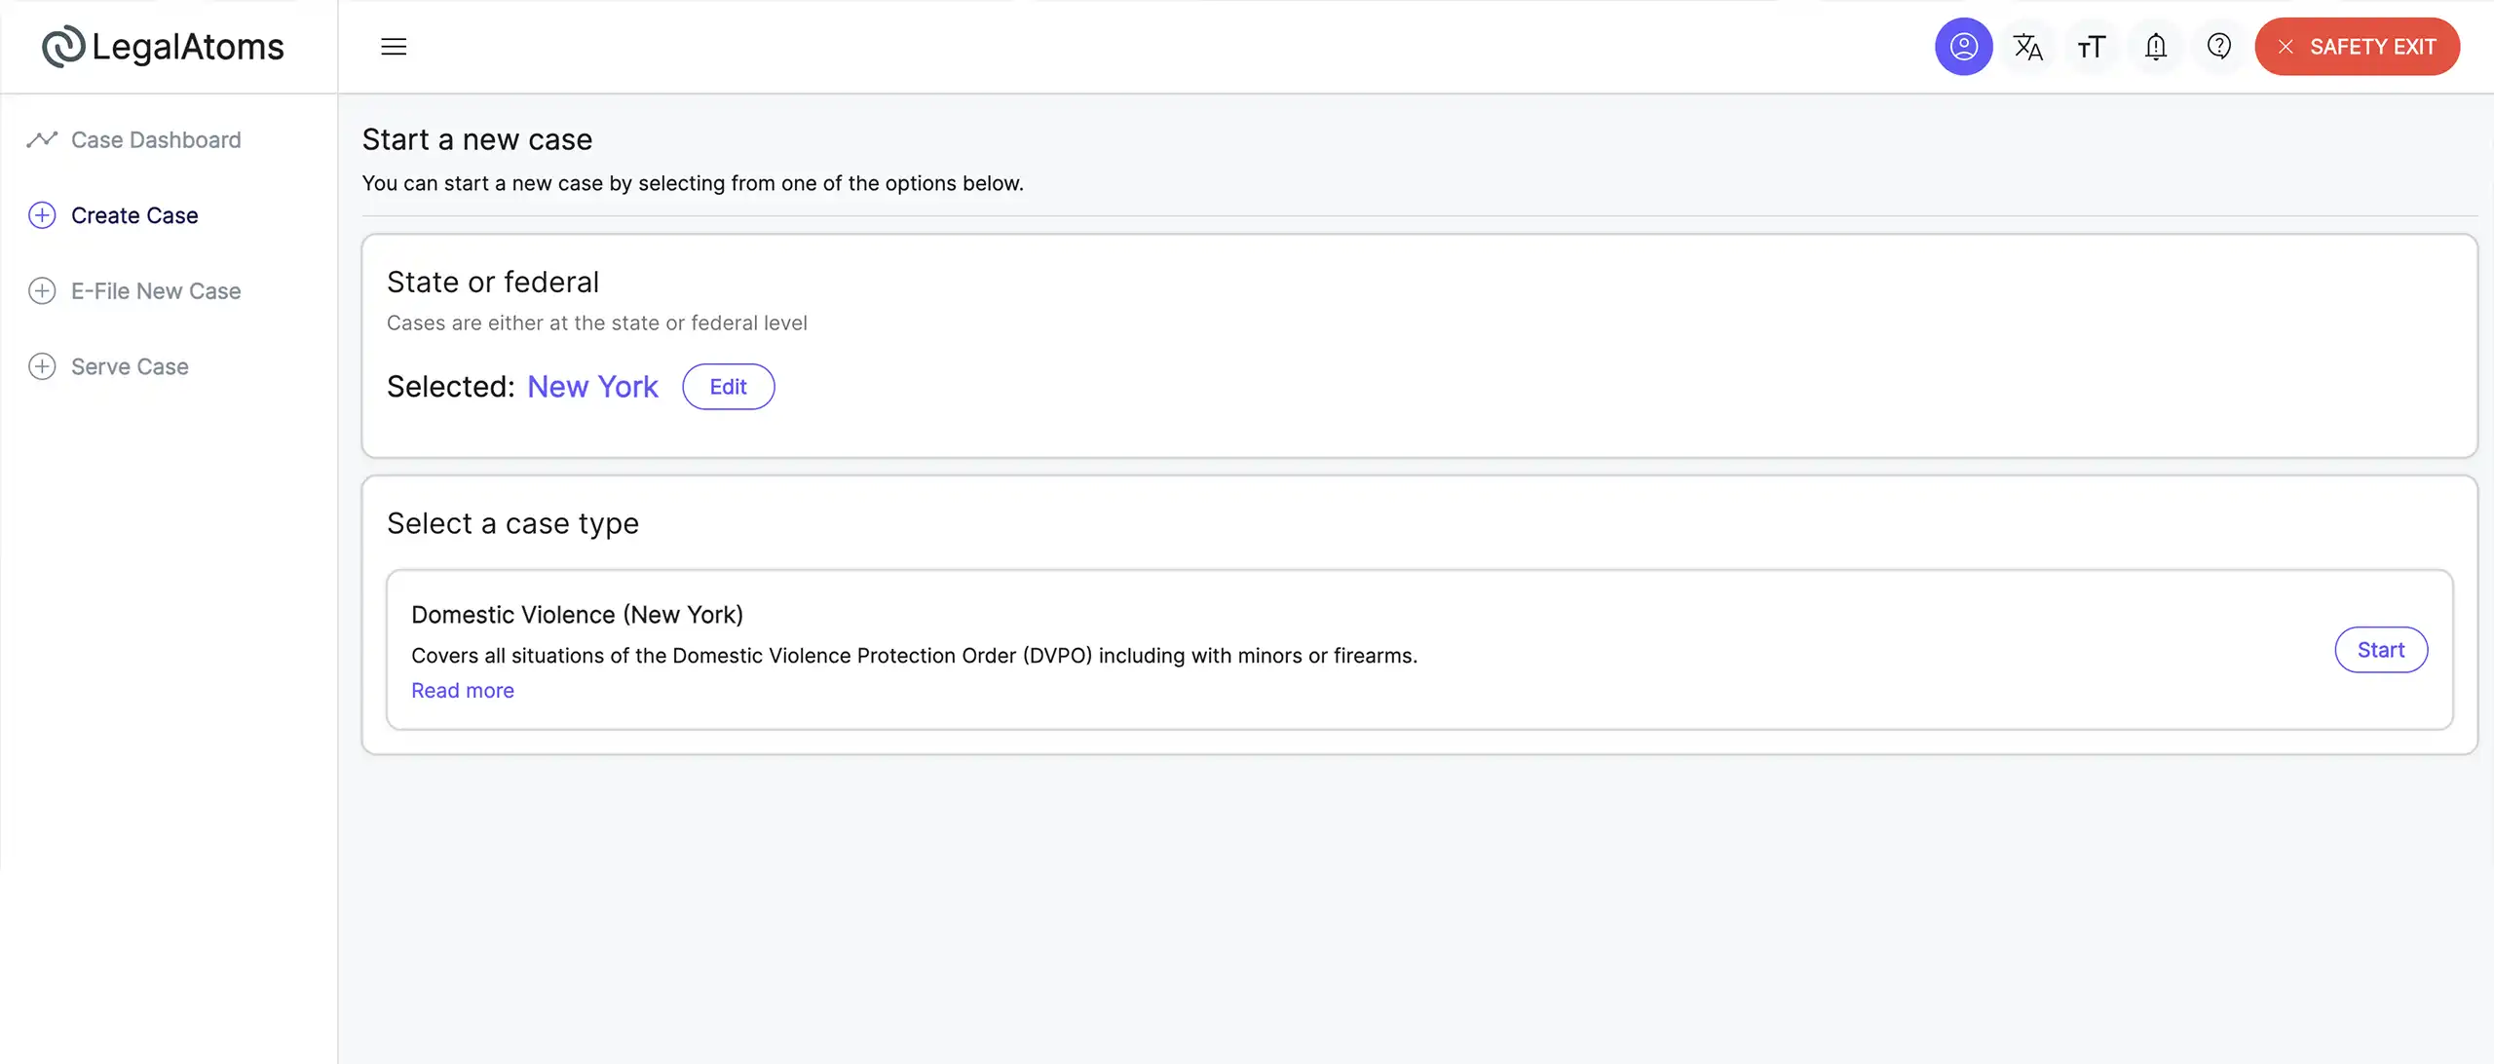Open Serve Case menu item
The height and width of the screenshot is (1064, 2494).
coord(130,366)
